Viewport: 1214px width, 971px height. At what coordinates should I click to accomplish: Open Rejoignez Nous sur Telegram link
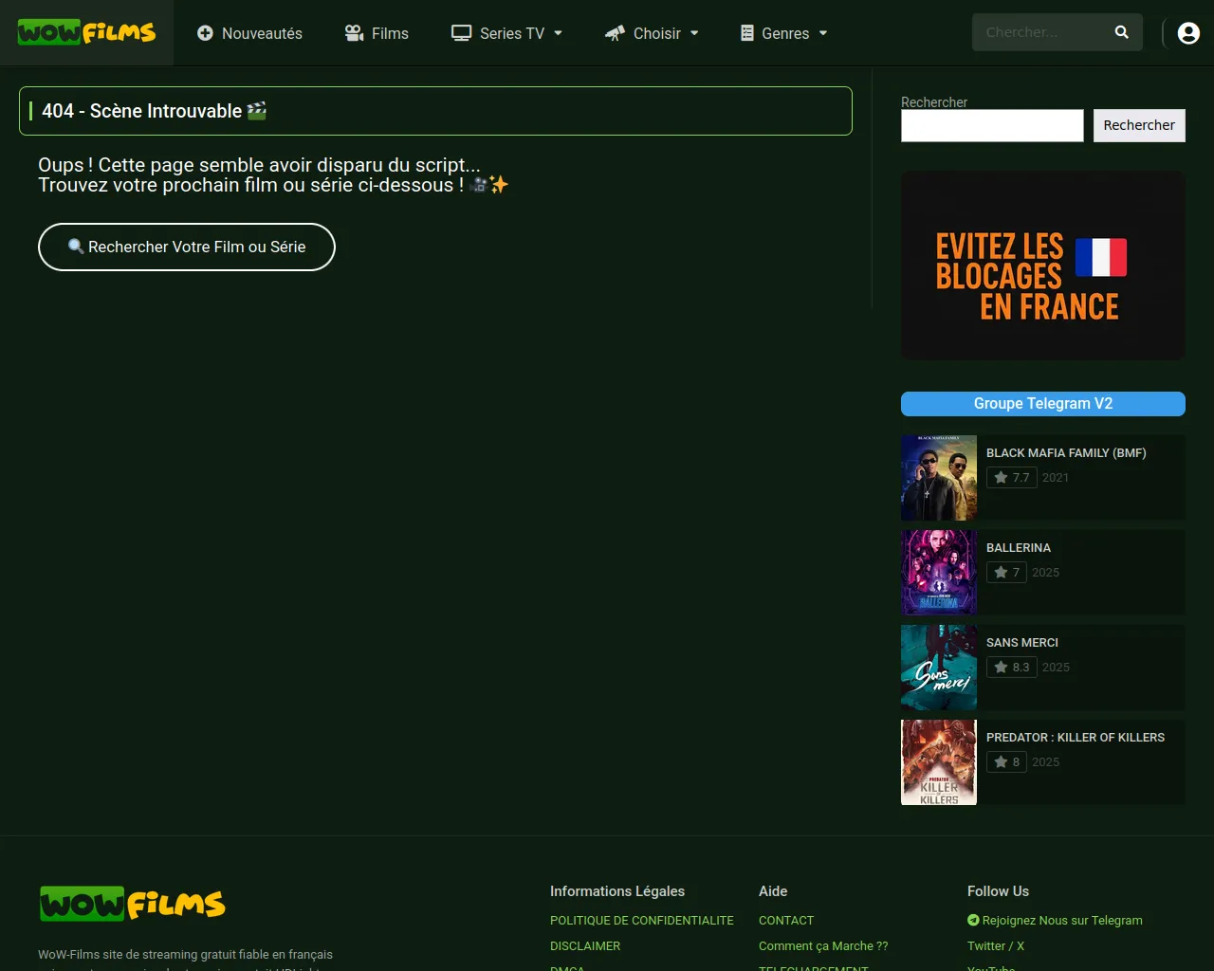tap(1055, 921)
